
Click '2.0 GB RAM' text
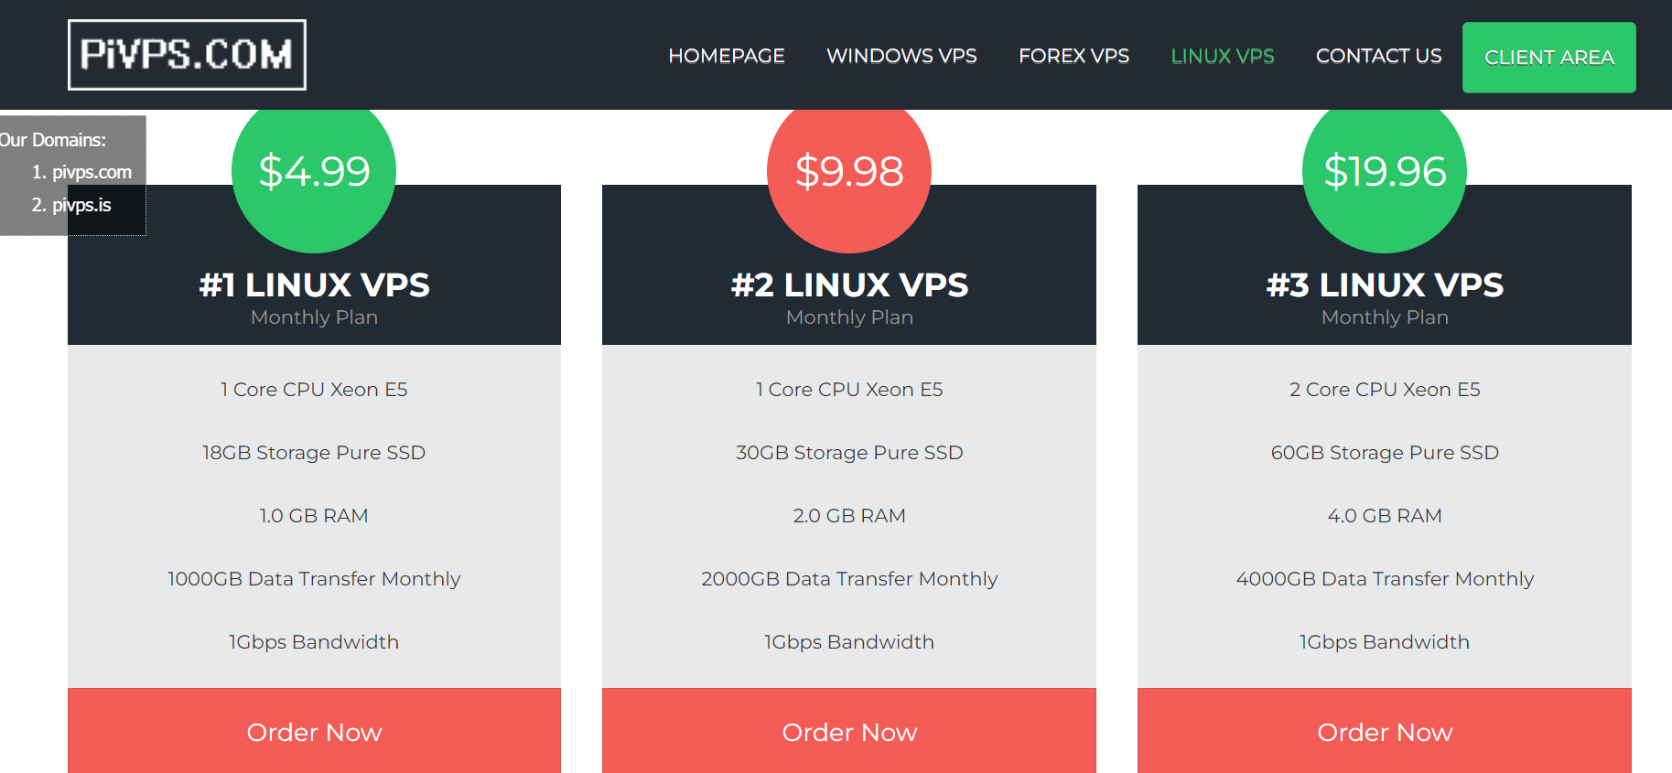(849, 516)
